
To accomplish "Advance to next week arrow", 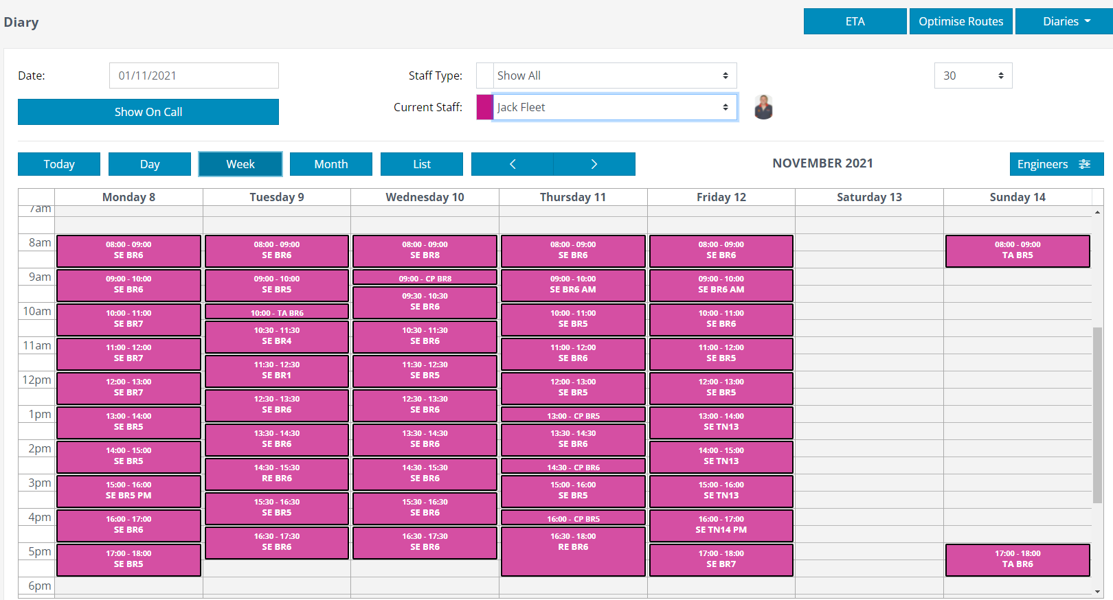I will pos(594,164).
